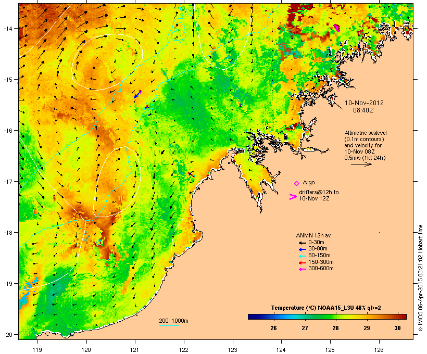Click the longitude axis label 125
Image resolution: width=427 pixels, height=354 pixels.
330,350
